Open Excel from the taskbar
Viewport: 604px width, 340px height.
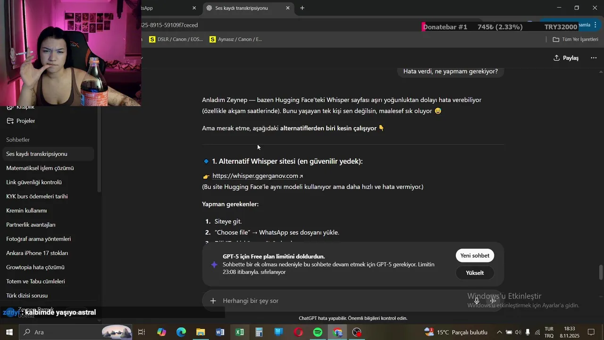click(x=240, y=332)
